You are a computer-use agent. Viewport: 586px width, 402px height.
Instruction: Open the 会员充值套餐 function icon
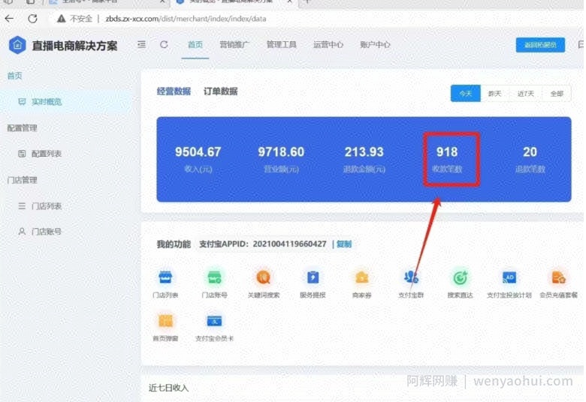(x=558, y=277)
